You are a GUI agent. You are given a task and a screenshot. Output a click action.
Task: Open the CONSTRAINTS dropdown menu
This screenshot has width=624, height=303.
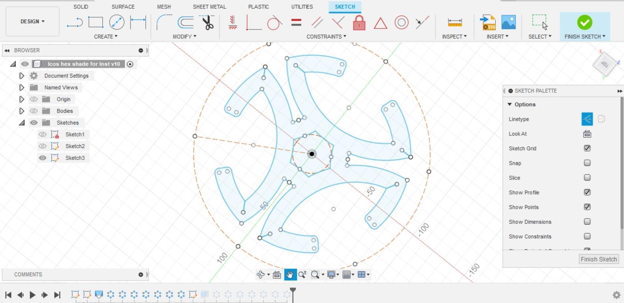tap(326, 37)
